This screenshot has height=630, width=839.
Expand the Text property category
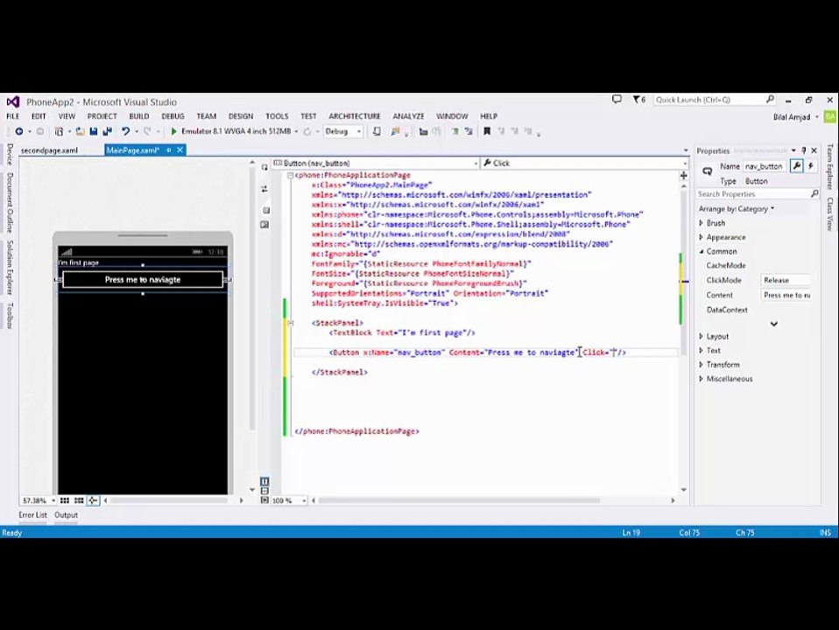(701, 350)
